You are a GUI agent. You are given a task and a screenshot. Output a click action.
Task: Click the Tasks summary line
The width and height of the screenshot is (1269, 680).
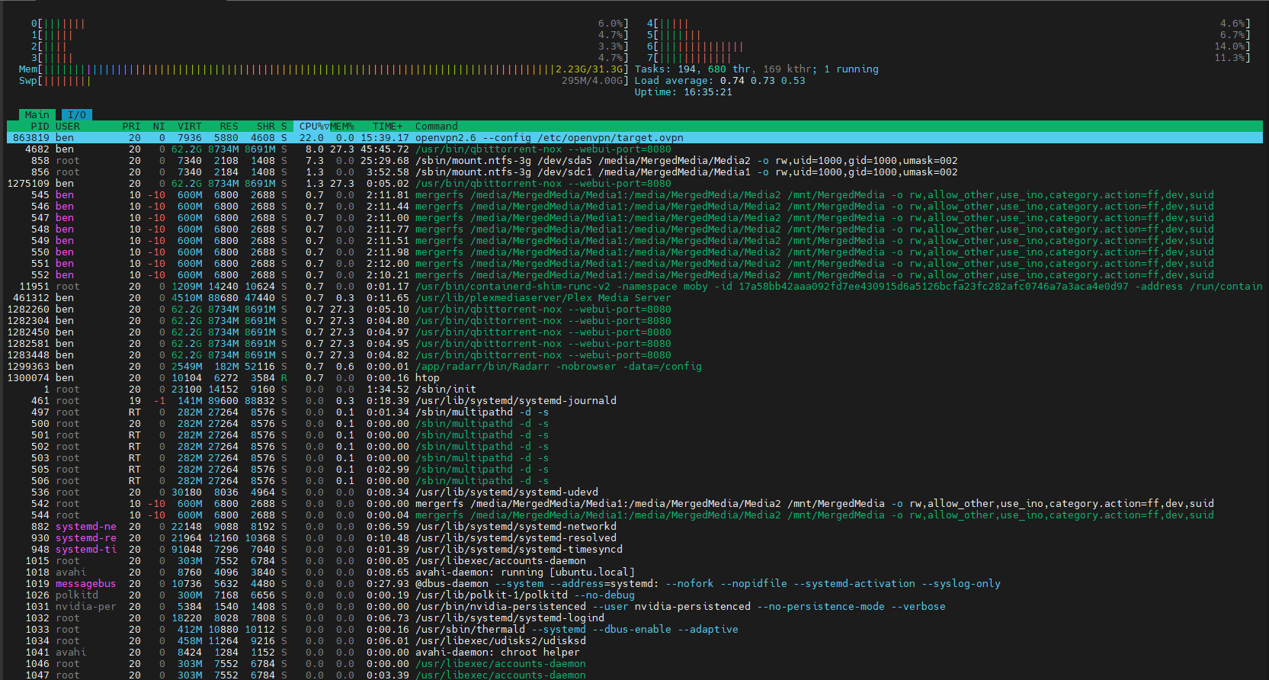click(x=757, y=69)
